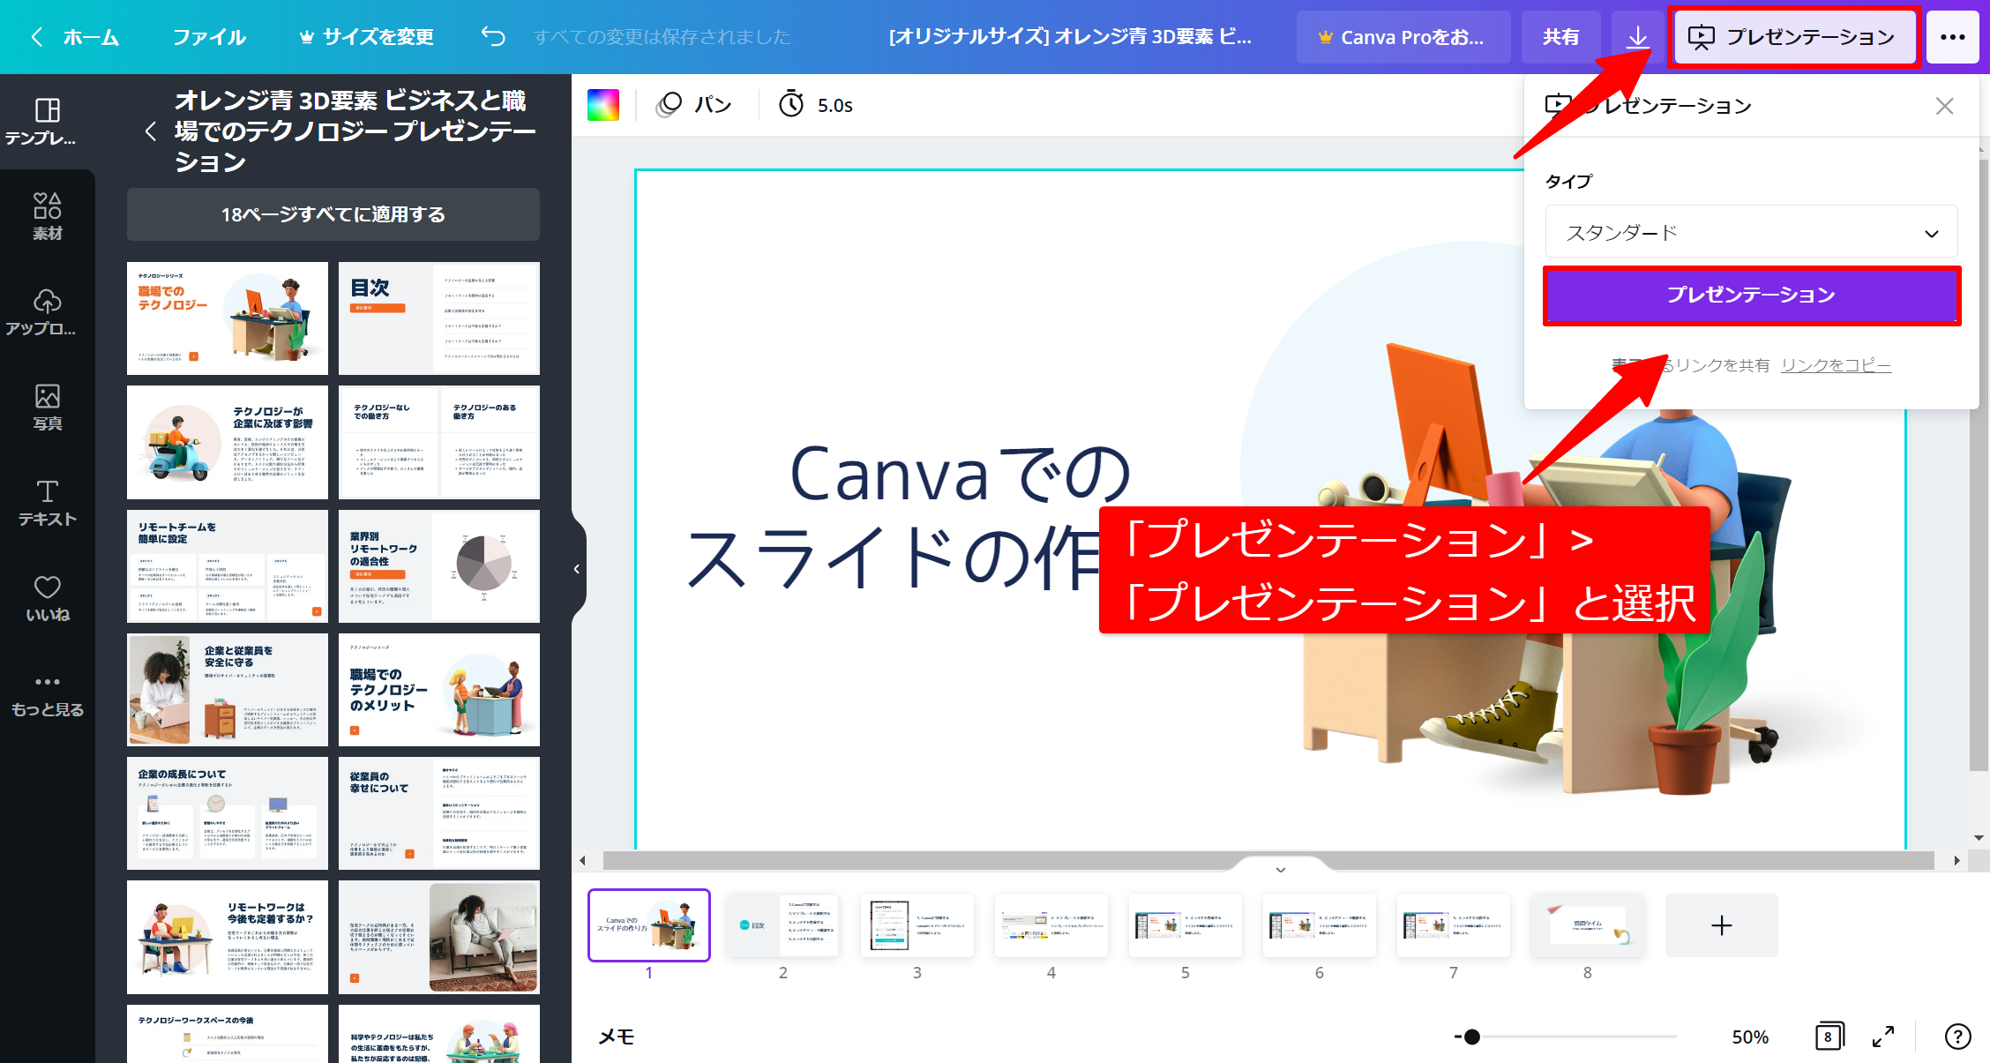The width and height of the screenshot is (1990, 1063).
Task: Select page 4 thumbnail in the strip
Action: point(1051,925)
